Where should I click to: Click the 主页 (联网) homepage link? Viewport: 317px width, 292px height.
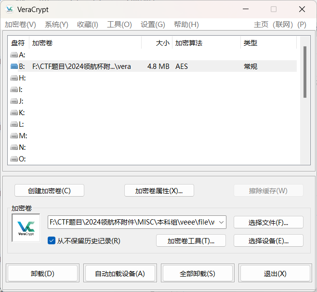(x=273, y=25)
